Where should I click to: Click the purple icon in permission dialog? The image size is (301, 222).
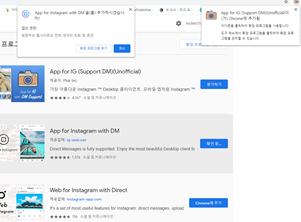tap(26, 14)
